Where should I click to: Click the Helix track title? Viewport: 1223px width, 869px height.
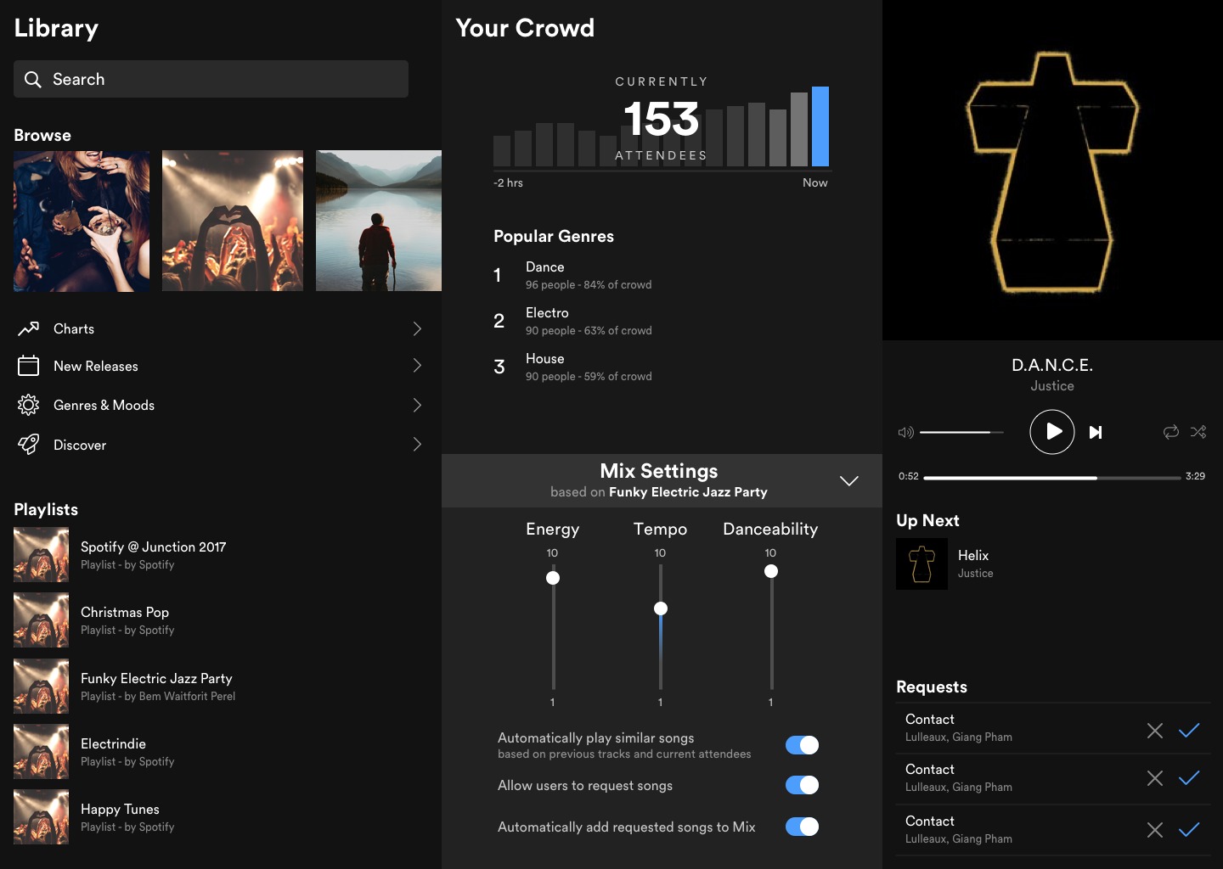tap(973, 555)
